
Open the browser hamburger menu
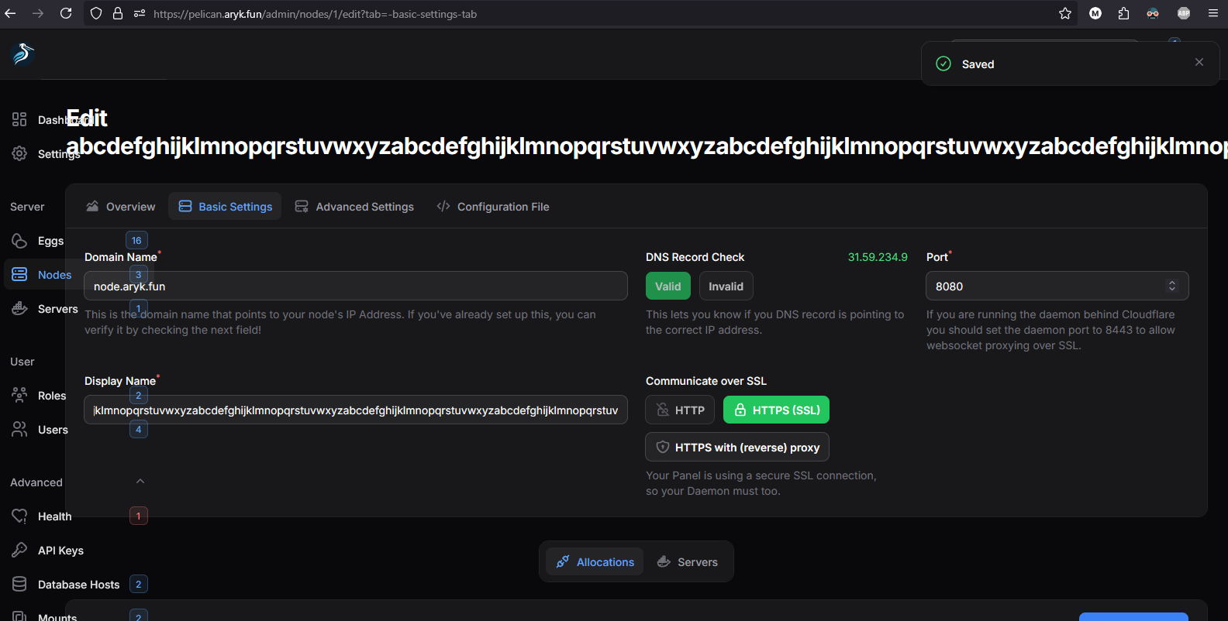pos(1213,13)
